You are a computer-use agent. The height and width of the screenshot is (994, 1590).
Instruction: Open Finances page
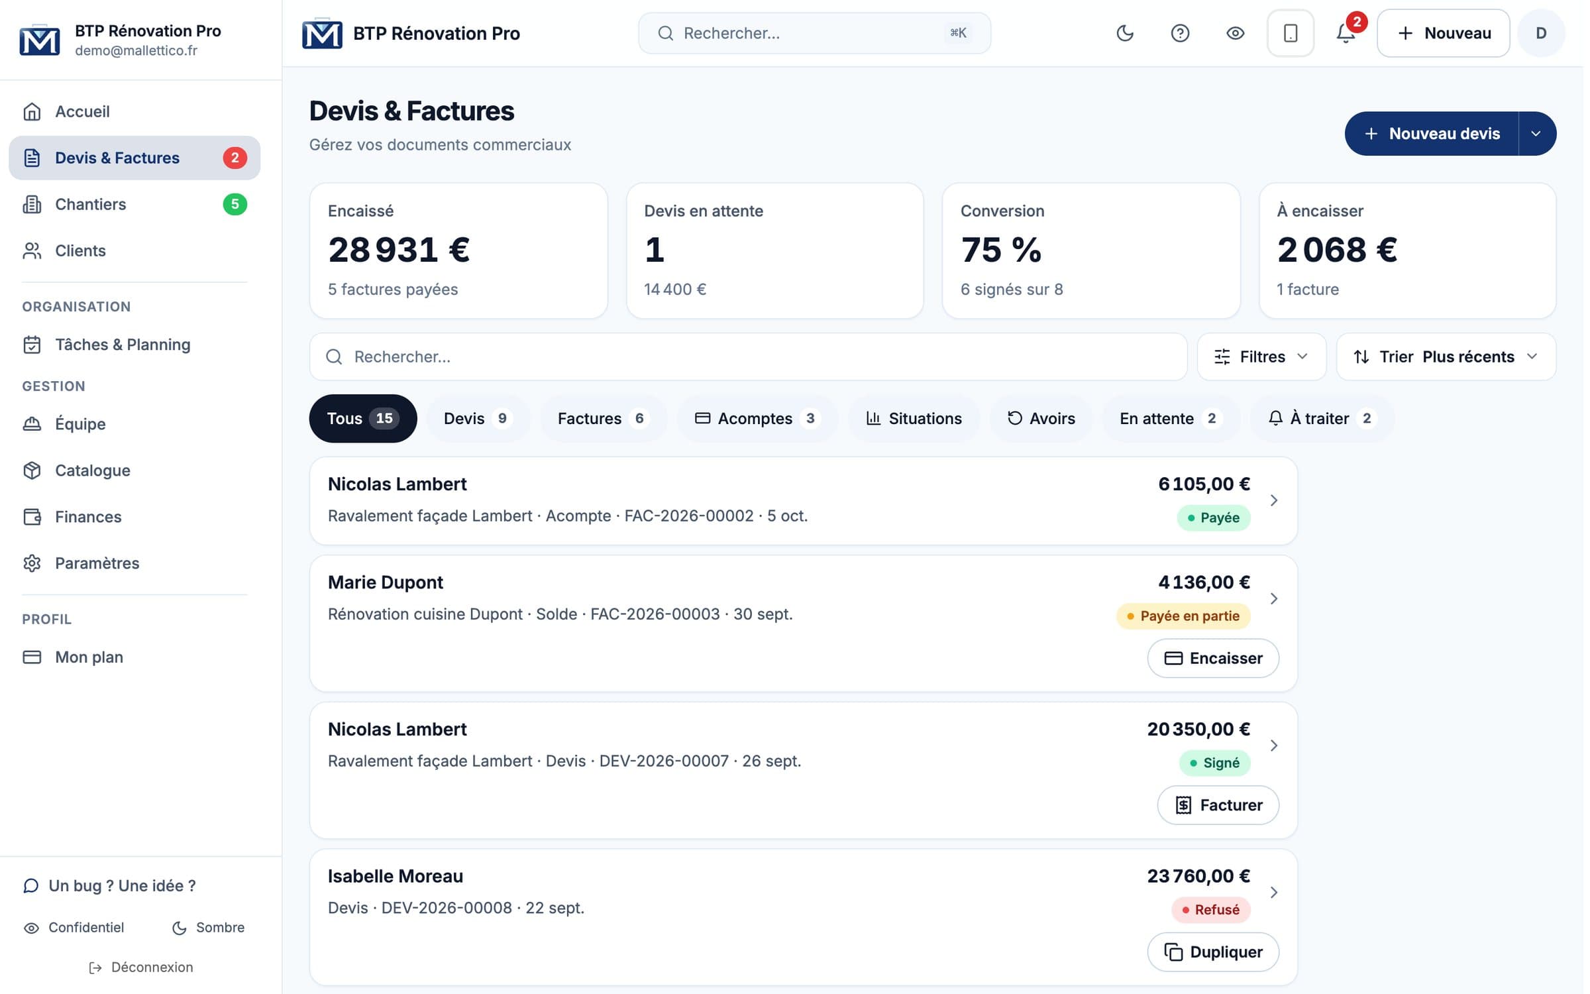point(134,517)
